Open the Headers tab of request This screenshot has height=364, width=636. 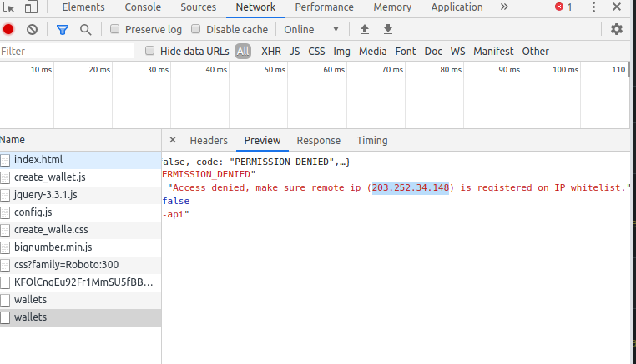click(x=209, y=141)
